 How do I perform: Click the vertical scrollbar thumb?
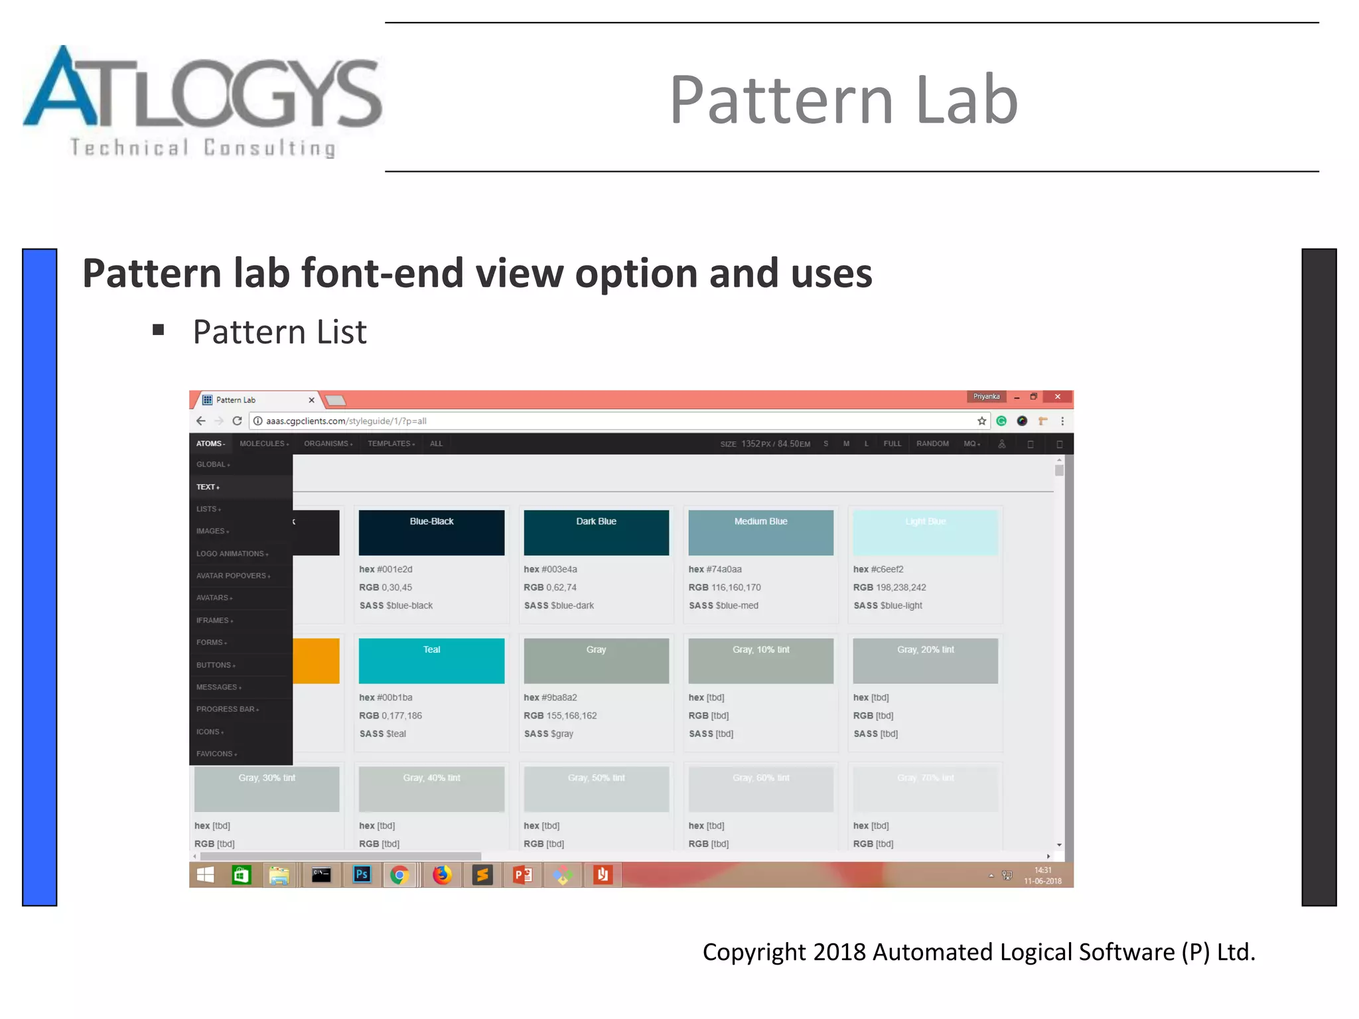1059,471
